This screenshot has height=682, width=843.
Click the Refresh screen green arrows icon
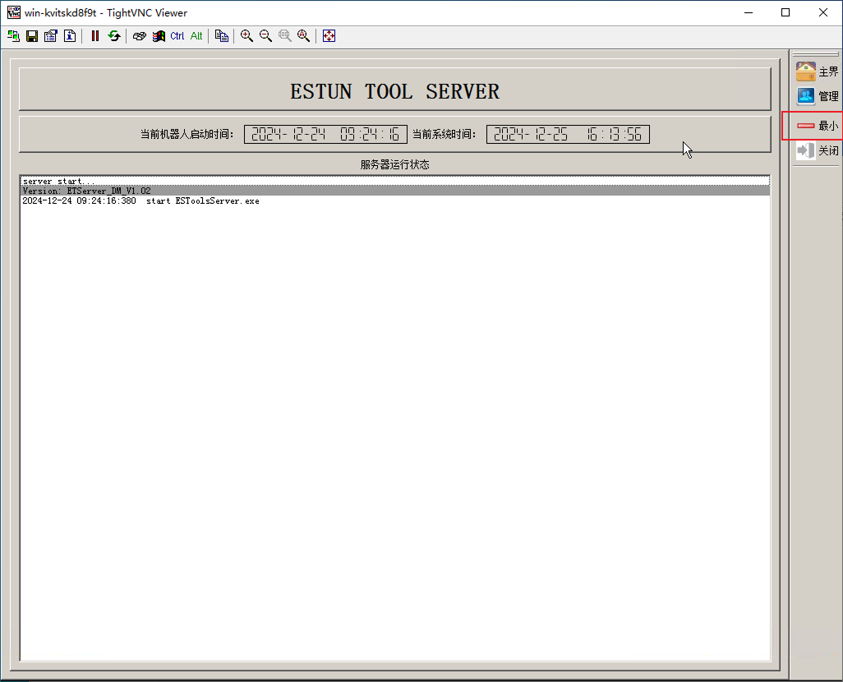click(114, 36)
